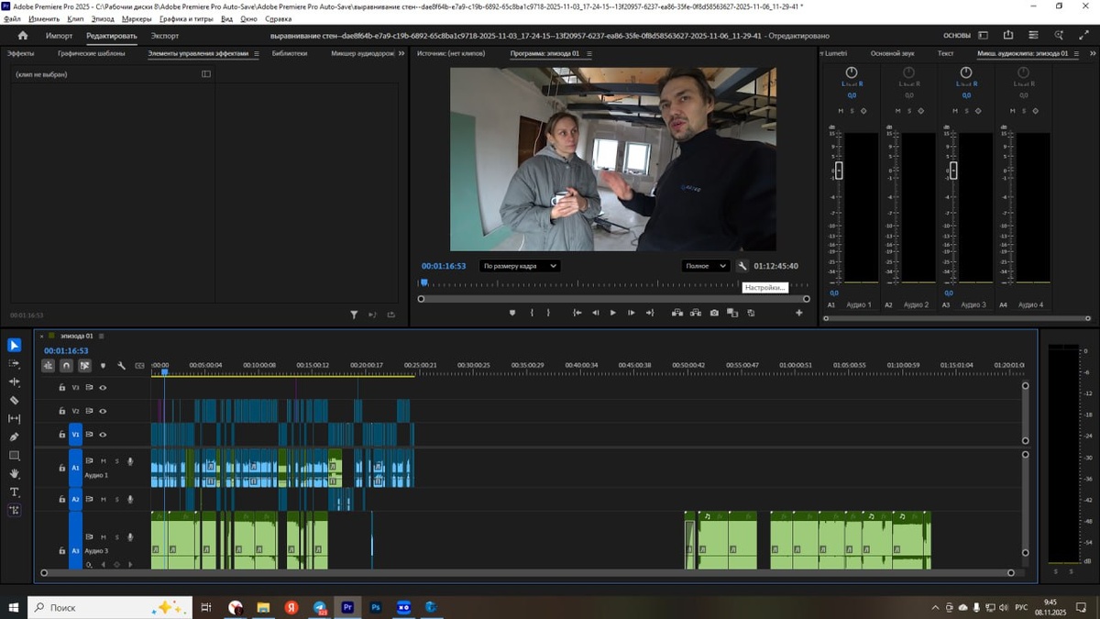The height and width of the screenshot is (619, 1100).
Task: Solo timeline track A2
Action: pos(116,500)
